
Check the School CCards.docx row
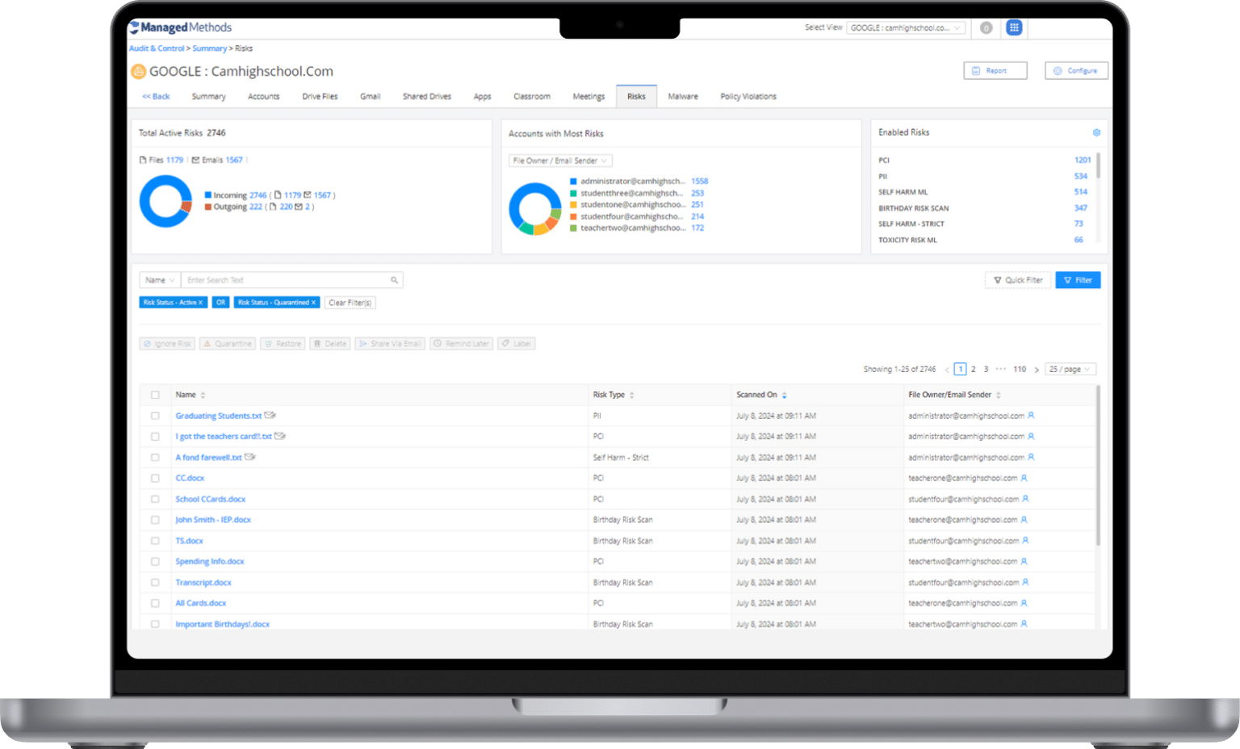[155, 499]
